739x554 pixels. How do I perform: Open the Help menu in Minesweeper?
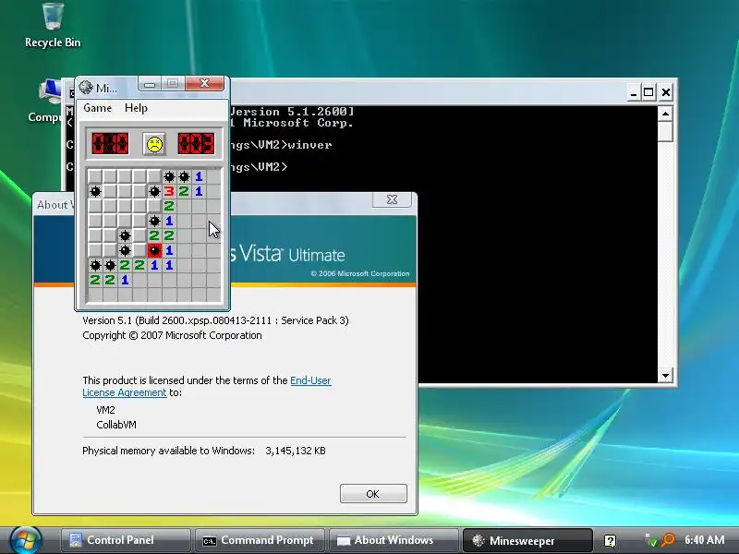click(x=136, y=108)
